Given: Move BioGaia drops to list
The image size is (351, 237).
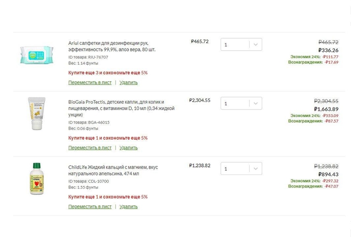Looking at the screenshot, I should pos(90,148).
